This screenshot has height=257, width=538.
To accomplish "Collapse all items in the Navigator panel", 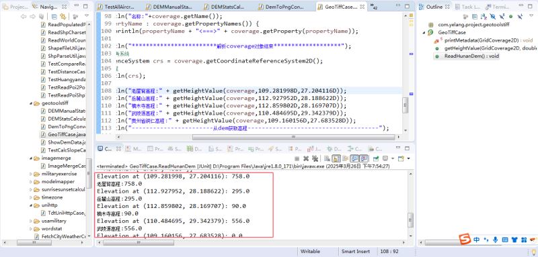I will [x=54, y=16].
